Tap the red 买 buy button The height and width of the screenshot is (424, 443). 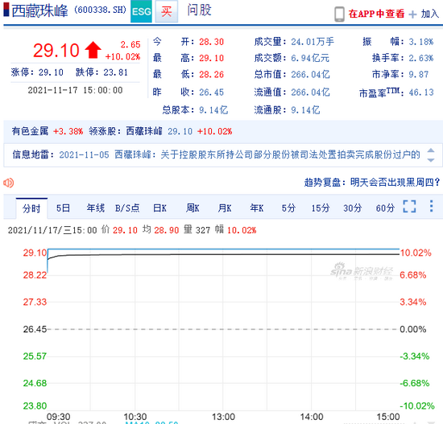coord(167,11)
